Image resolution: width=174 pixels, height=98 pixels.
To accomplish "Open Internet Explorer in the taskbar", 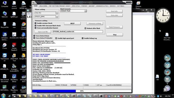I will coord(10,96).
